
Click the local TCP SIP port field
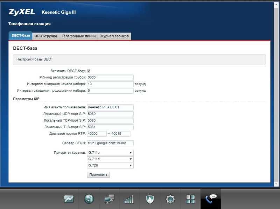tap(110, 120)
